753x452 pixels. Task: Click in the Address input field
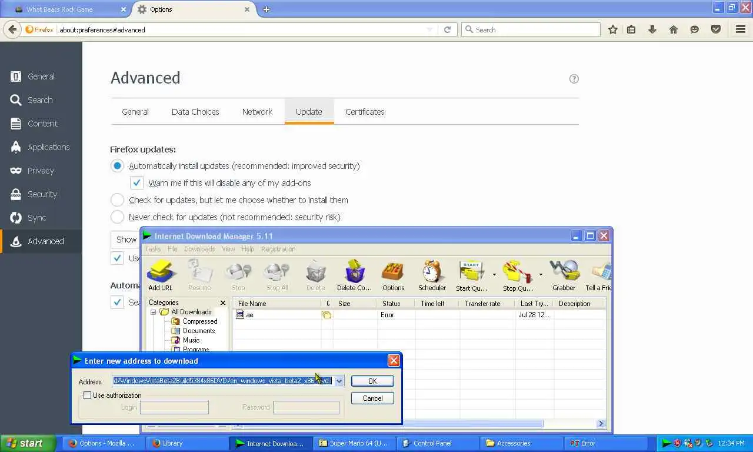pyautogui.click(x=222, y=381)
